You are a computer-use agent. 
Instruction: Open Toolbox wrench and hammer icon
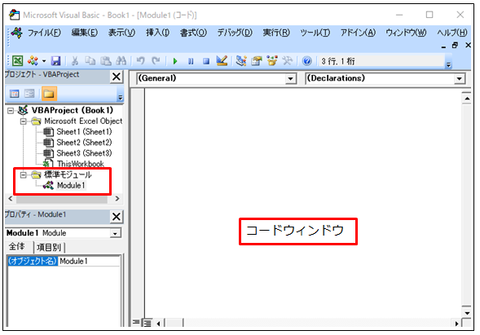[287, 60]
